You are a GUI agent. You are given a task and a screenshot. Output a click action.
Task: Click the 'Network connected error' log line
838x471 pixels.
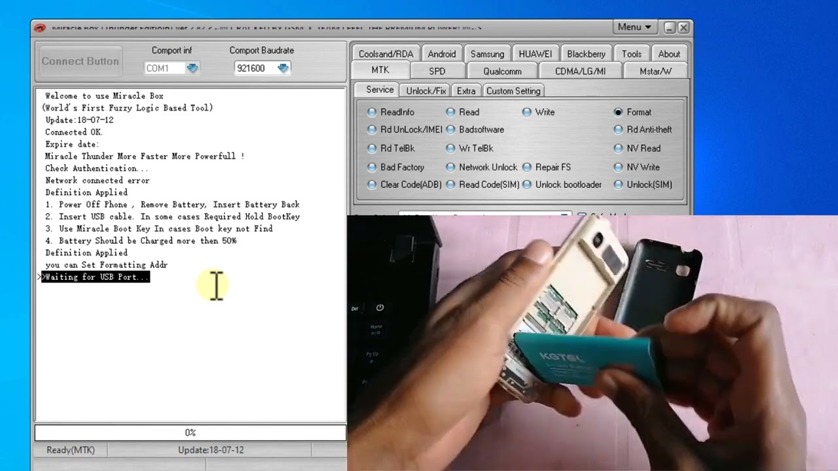tap(97, 181)
